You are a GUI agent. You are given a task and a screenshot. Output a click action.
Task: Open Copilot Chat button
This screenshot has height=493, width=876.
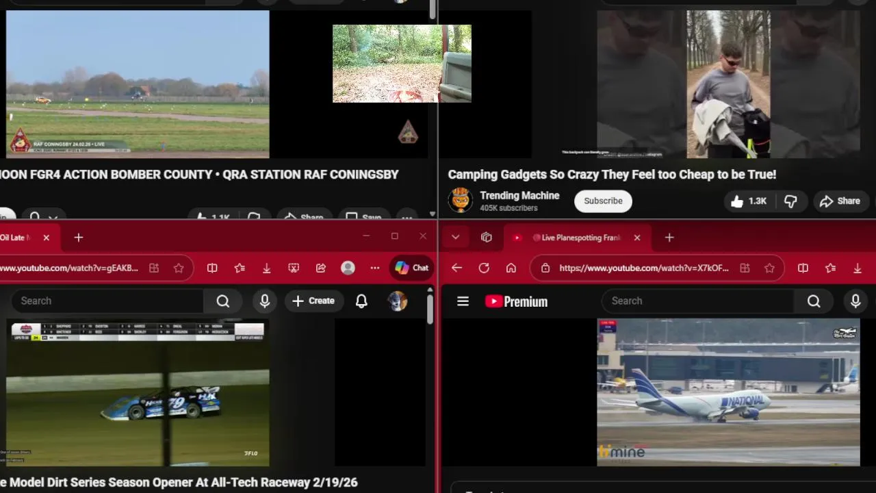411,268
